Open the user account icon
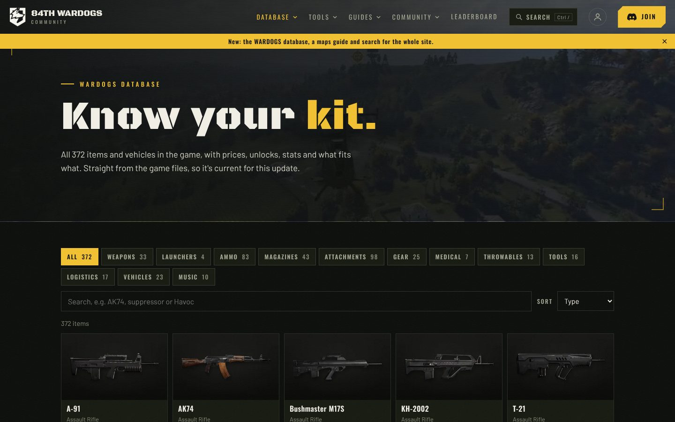This screenshot has width=675, height=422. pyautogui.click(x=597, y=17)
